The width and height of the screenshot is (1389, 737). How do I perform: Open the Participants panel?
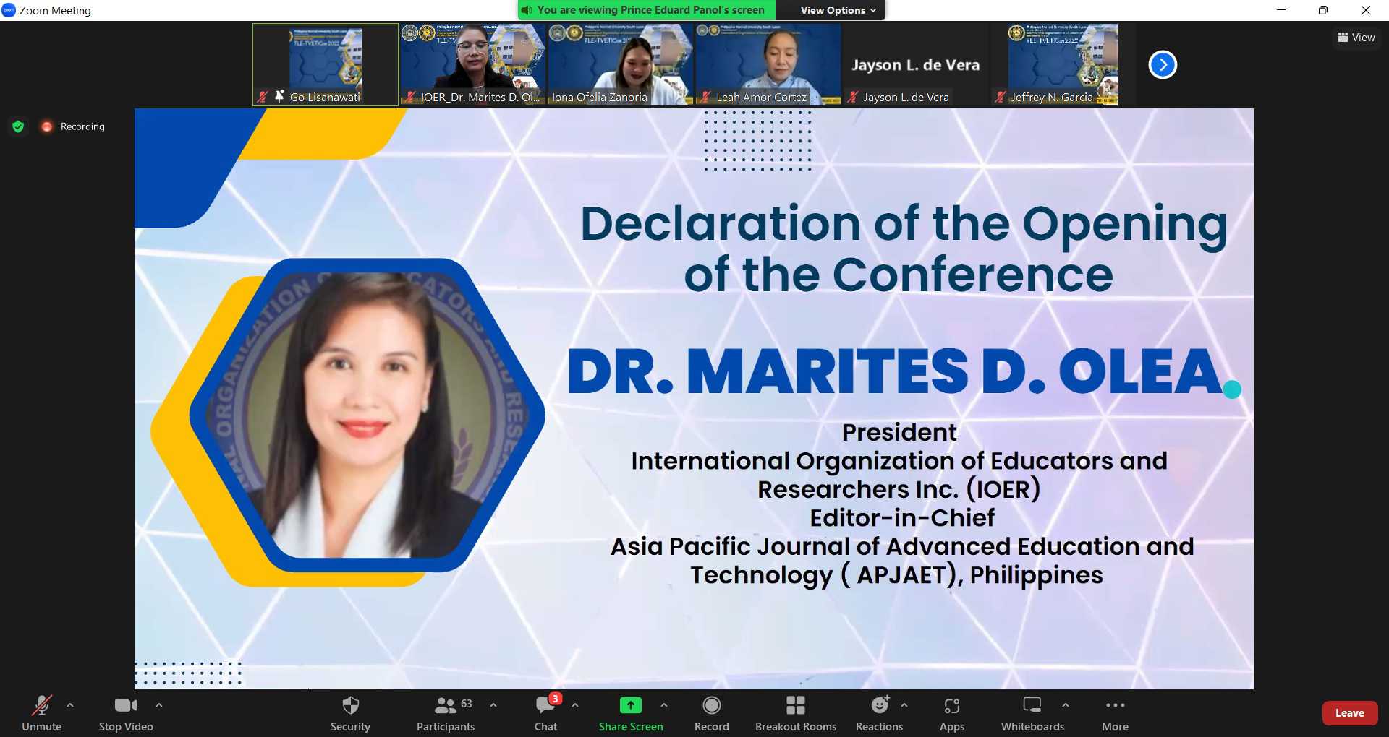(444, 712)
